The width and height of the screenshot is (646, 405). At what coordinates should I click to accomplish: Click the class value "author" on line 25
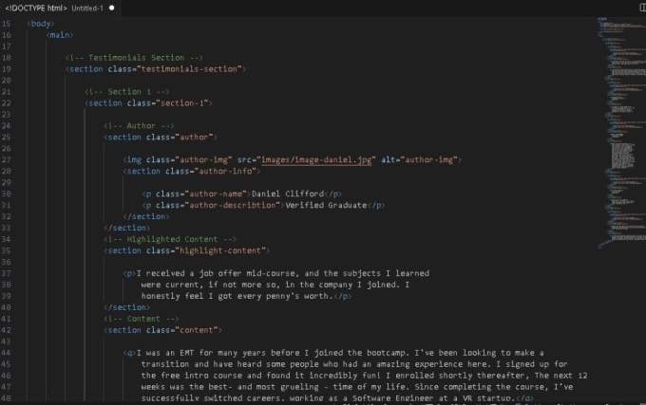click(194, 138)
